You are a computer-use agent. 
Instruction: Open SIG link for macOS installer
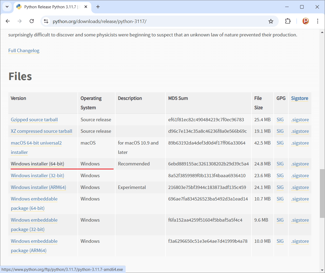[x=280, y=143]
